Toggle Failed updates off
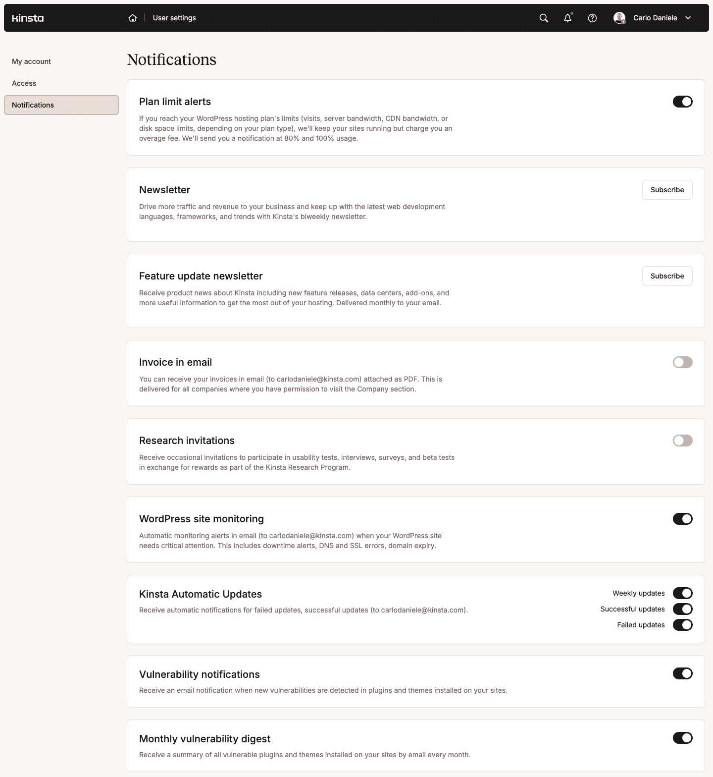This screenshot has width=713, height=777. pyautogui.click(x=682, y=625)
